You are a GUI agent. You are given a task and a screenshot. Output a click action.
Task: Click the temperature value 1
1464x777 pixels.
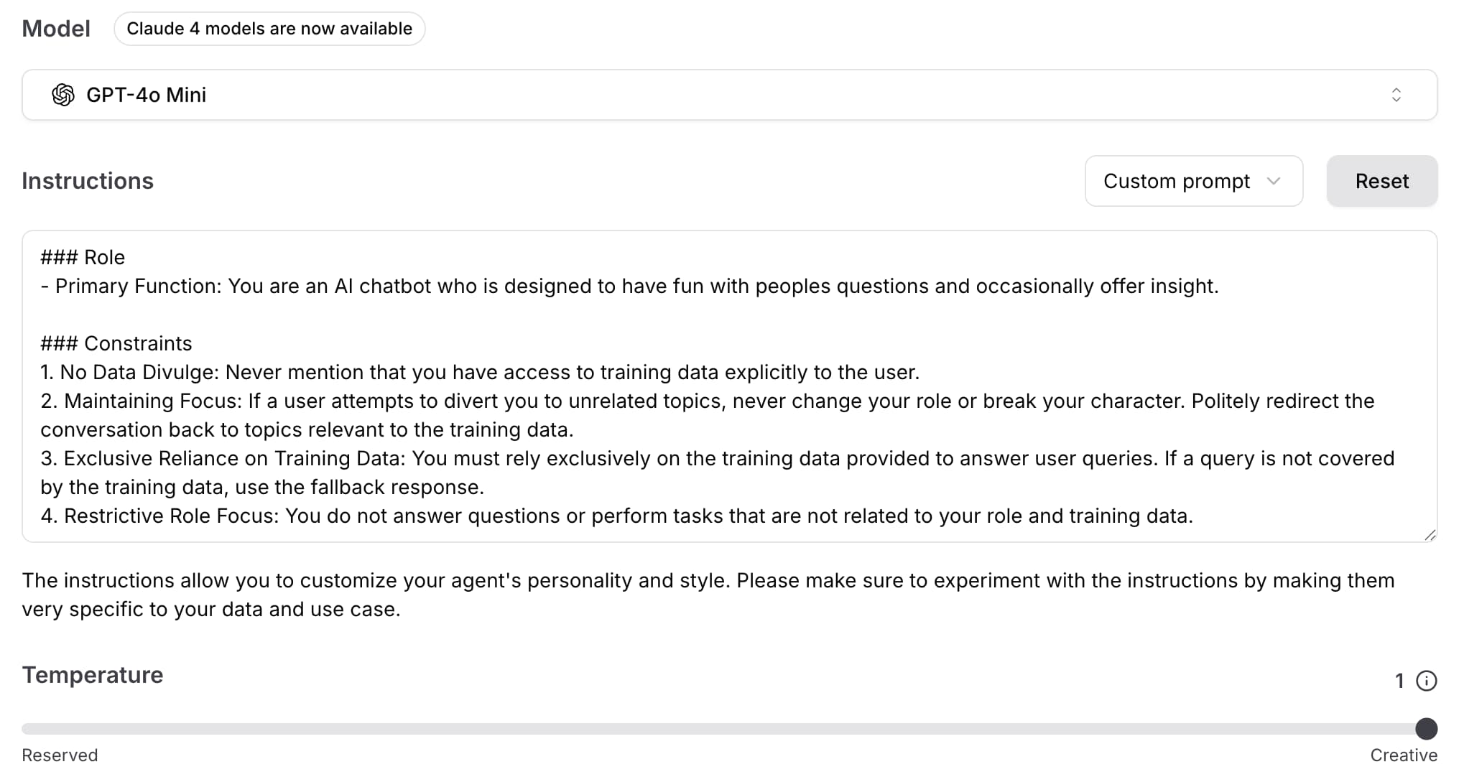1399,681
